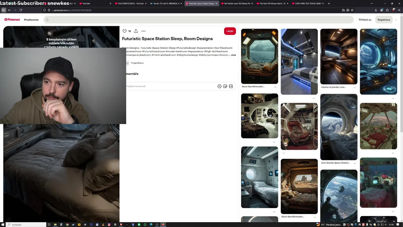This screenshot has height=227, width=403.
Task: Open desert view bedroom pin thumbnail
Action: 299,186
